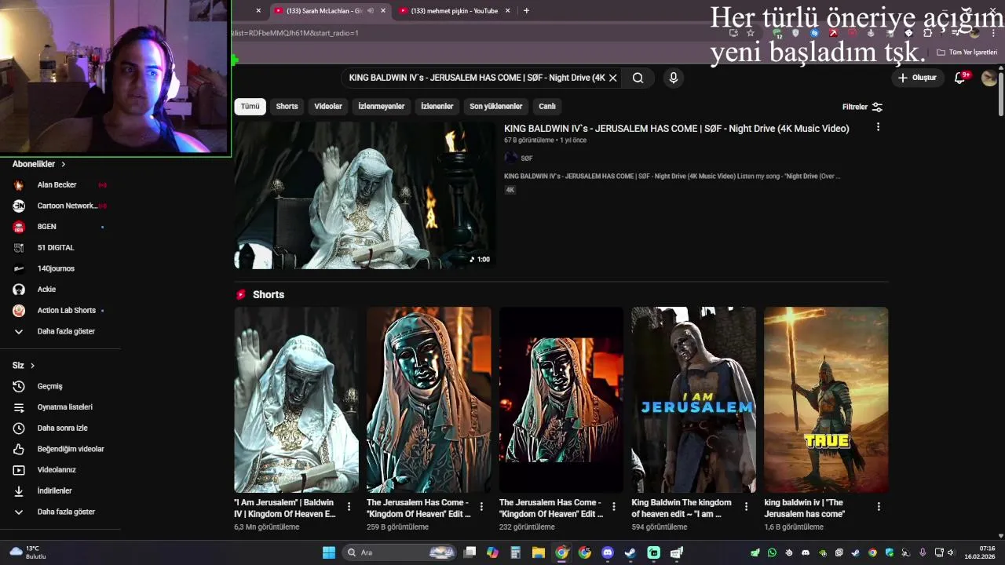Open Tüm Yer İşaretleri bookmarks folder

(x=967, y=53)
